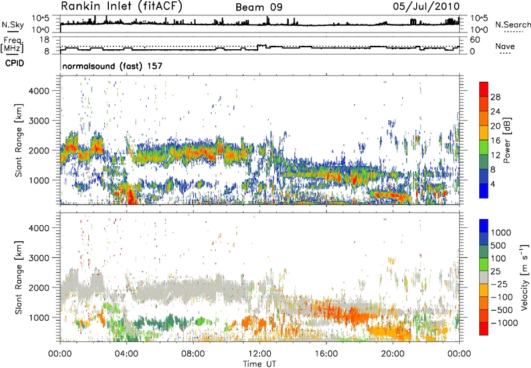Click the power range-time plot panel
This screenshot has height=368, width=531.
(x=260, y=140)
